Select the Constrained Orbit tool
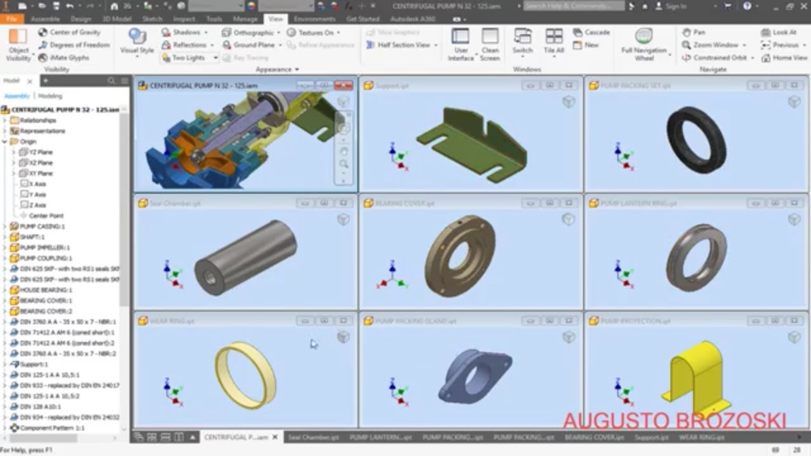 (x=718, y=58)
